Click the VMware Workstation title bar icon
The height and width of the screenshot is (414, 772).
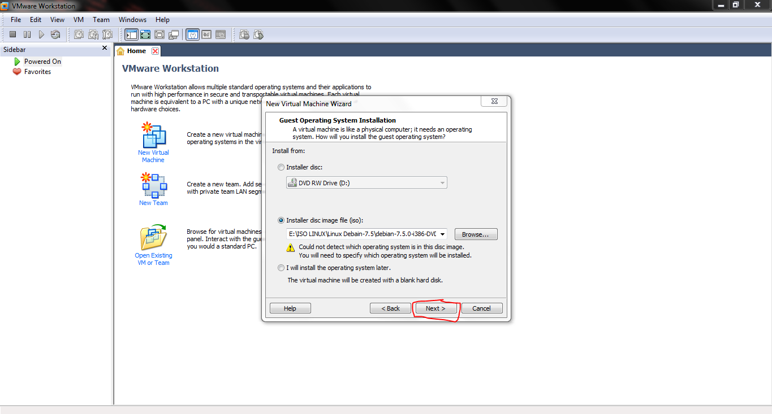point(5,6)
